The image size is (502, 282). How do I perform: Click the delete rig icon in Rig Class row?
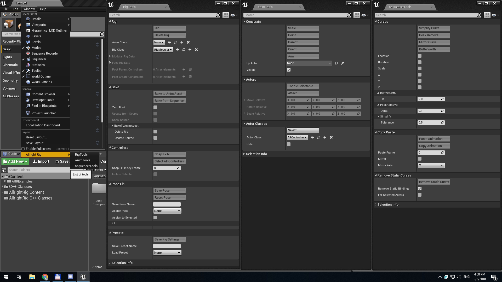coord(196,50)
